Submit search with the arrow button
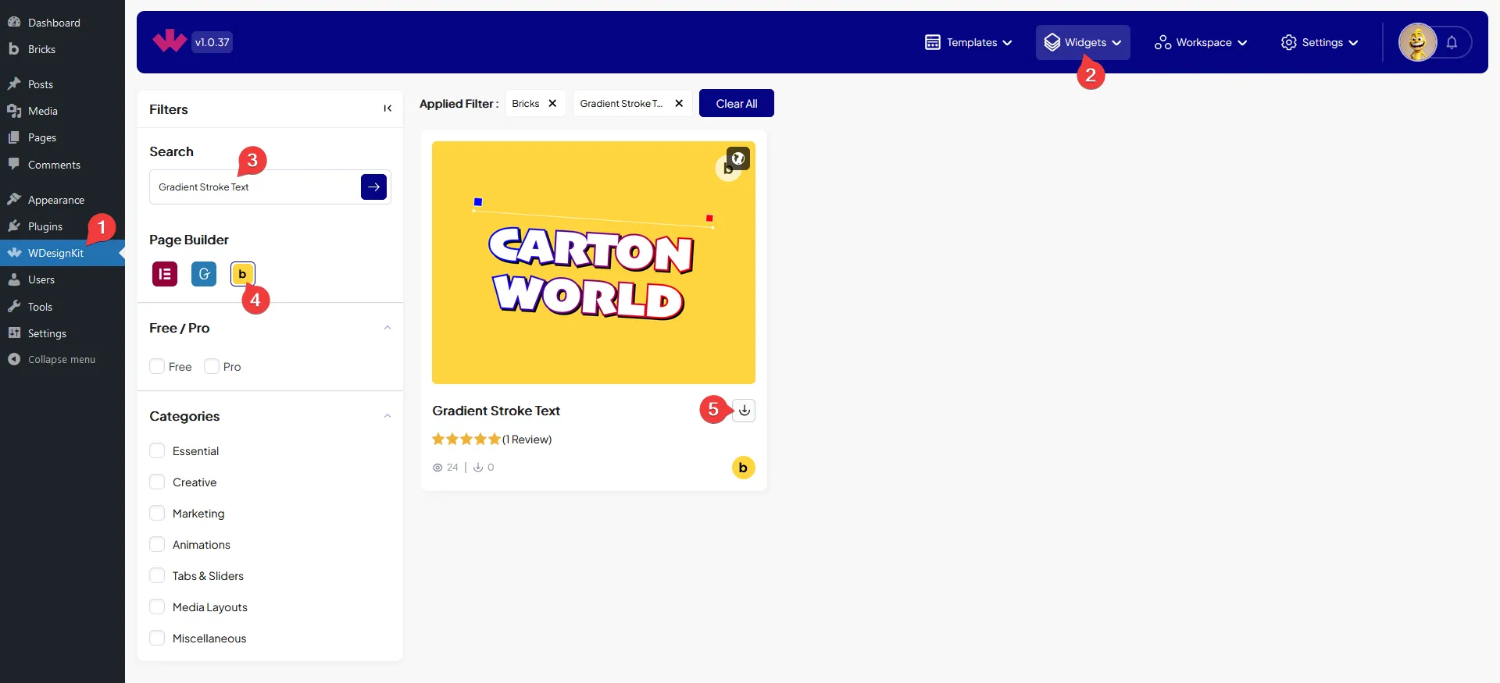Viewport: 1500px width, 683px height. [x=373, y=187]
